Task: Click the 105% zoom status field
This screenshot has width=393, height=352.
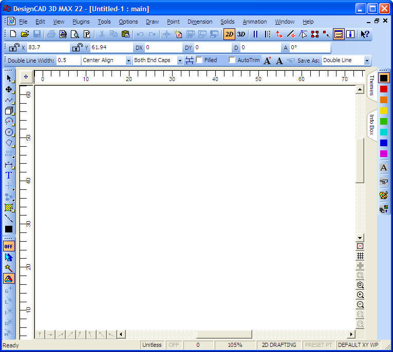Action: pos(235,345)
